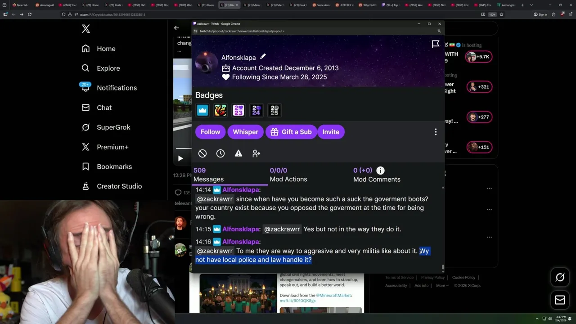Viewport: 576px width, 324px height.
Task: Click Accessibility footer link
Action: pos(396,286)
